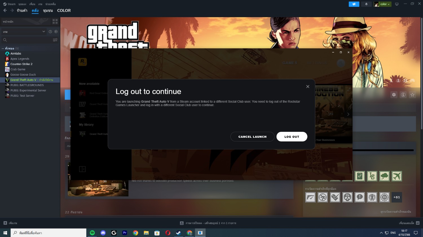Open the Help (ช่วยเหลือ) menu
Viewport: 423px width, 237px height.
50,4
